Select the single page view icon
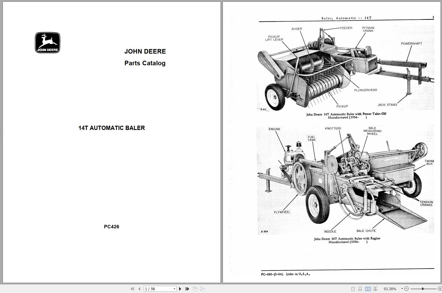 [x=353, y=289]
